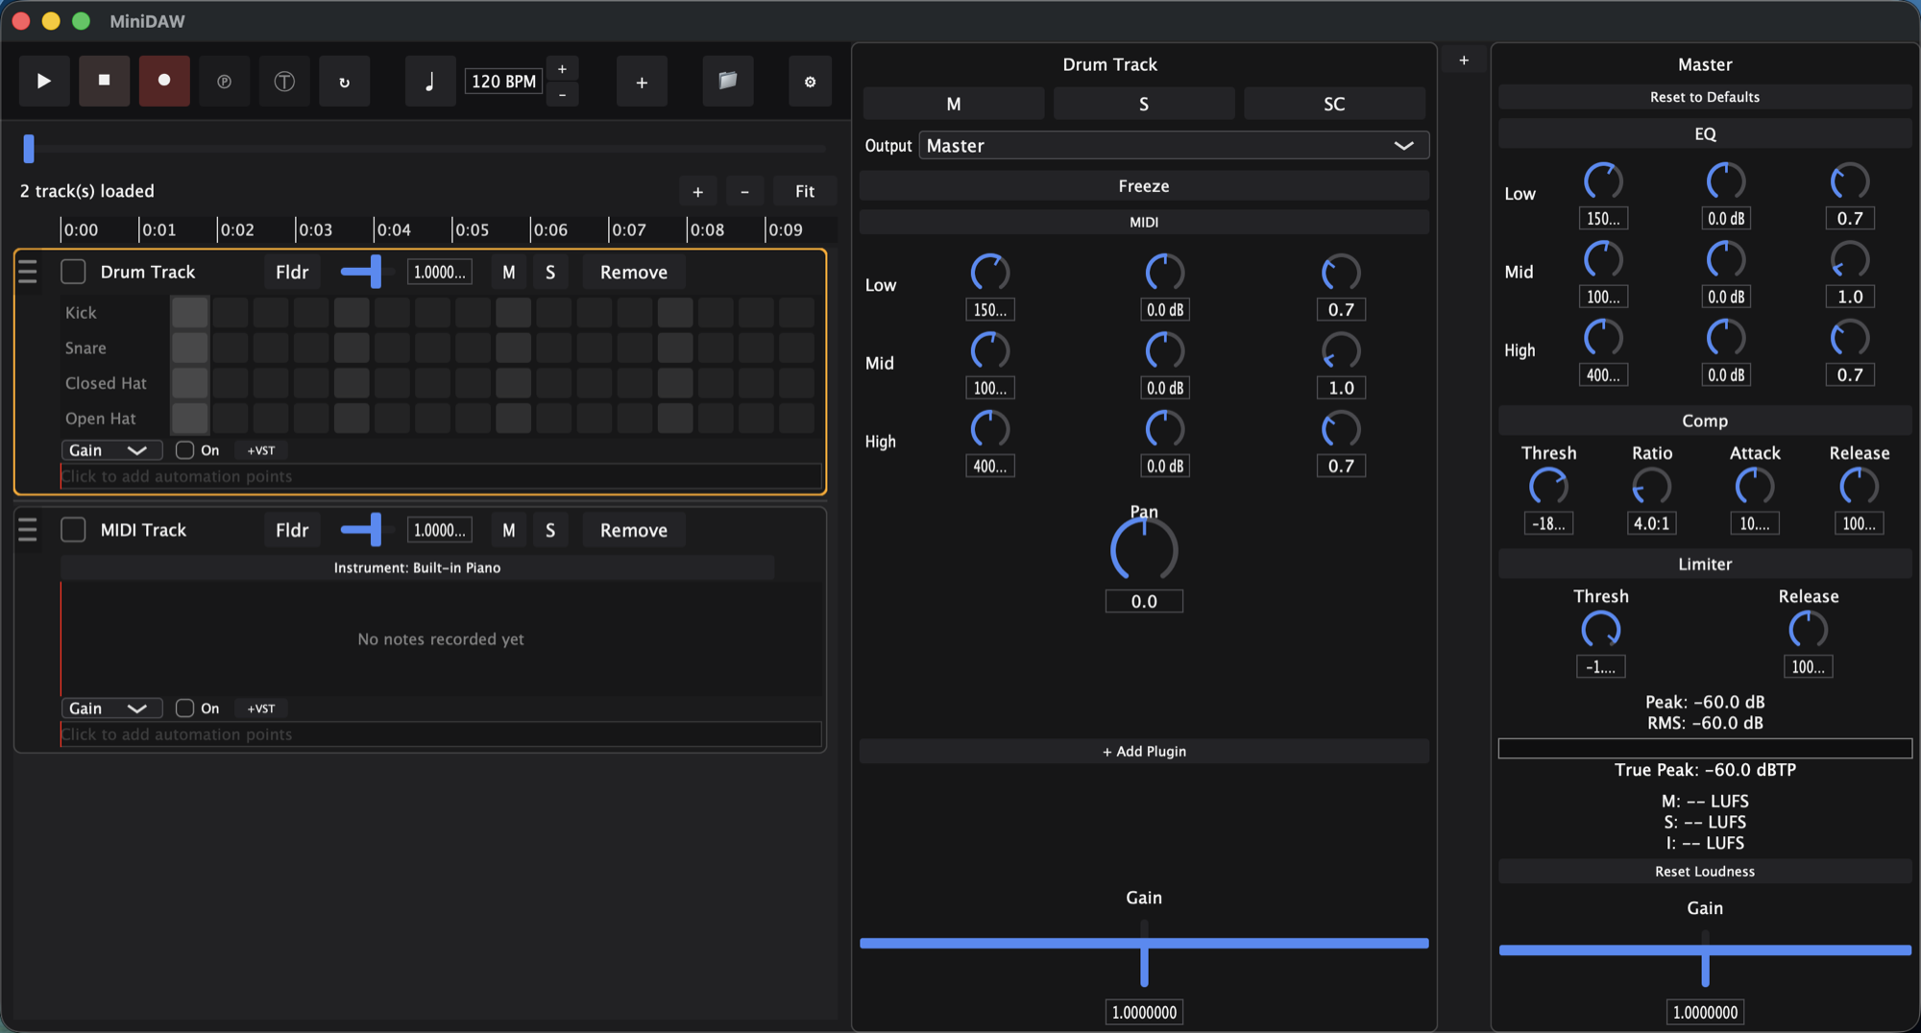Image resolution: width=1921 pixels, height=1033 pixels.
Task: Zoom in the timeline with the plus button
Action: [x=697, y=191]
